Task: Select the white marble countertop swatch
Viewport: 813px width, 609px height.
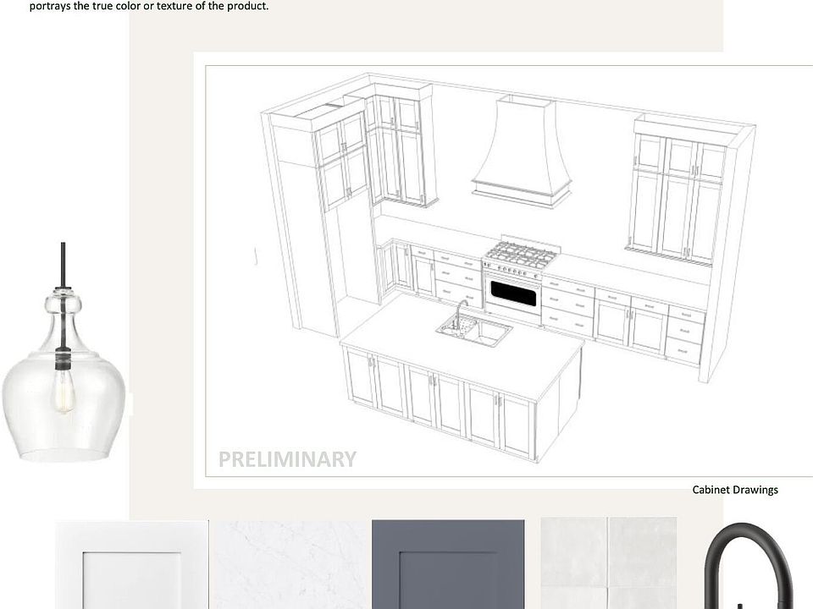Action: click(290, 565)
